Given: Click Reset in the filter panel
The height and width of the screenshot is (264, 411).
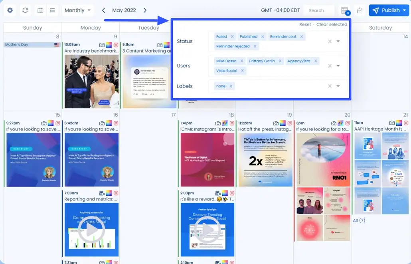Looking at the screenshot, I should click(x=305, y=24).
